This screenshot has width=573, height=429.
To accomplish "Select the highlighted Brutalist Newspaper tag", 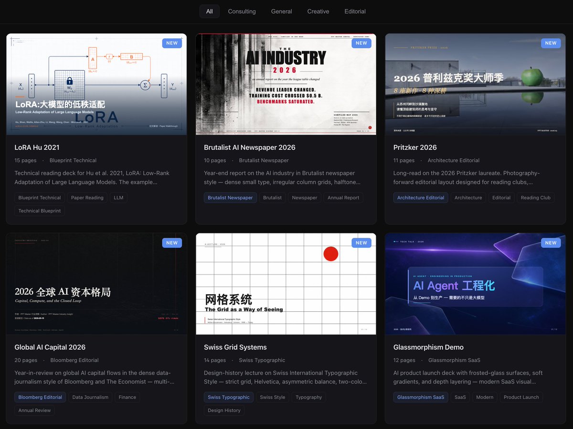I will click(230, 198).
